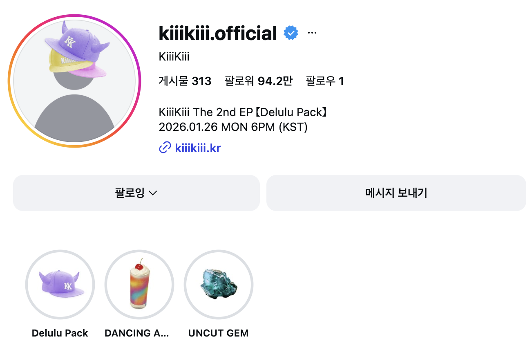Click the KiiiKiii display name
The image size is (532, 350).
click(x=174, y=56)
